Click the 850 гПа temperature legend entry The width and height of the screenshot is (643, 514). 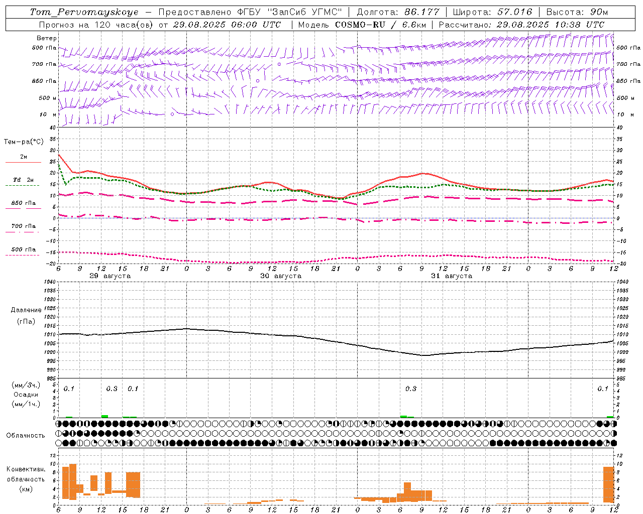point(23,203)
